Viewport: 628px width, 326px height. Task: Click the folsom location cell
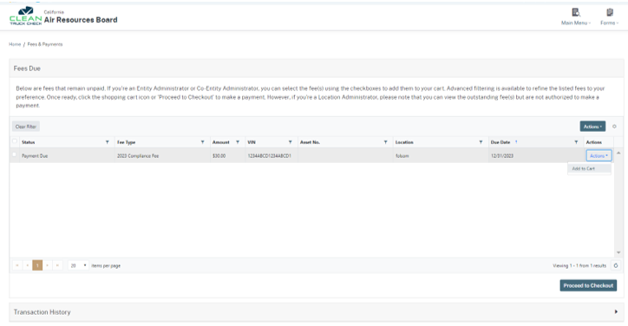441,156
